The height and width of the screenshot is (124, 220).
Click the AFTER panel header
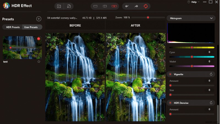(x=135, y=25)
